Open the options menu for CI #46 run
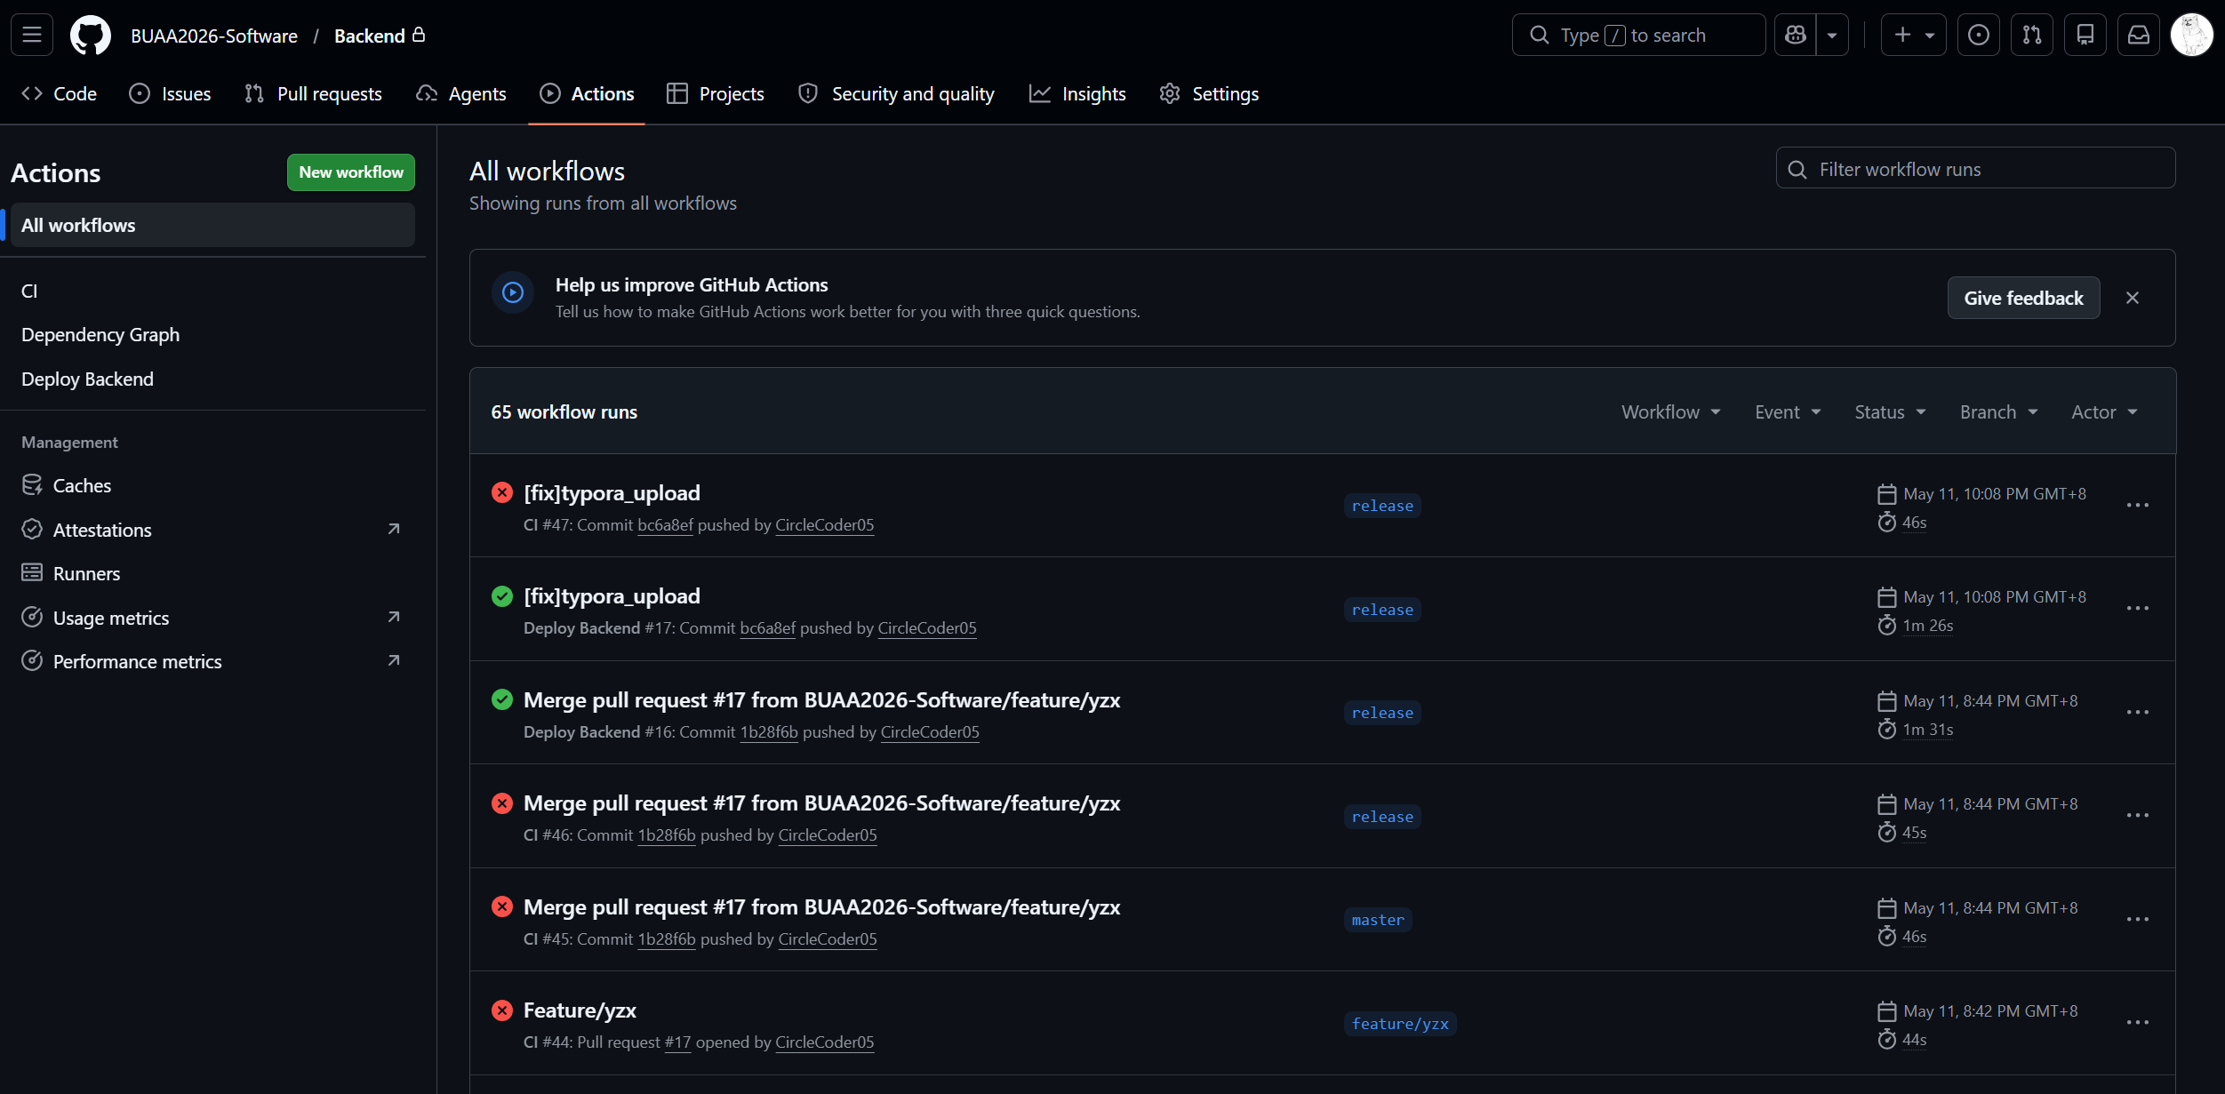 click(x=2137, y=816)
